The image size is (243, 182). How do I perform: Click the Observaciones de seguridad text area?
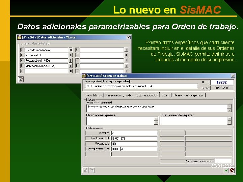click(x=194, y=121)
